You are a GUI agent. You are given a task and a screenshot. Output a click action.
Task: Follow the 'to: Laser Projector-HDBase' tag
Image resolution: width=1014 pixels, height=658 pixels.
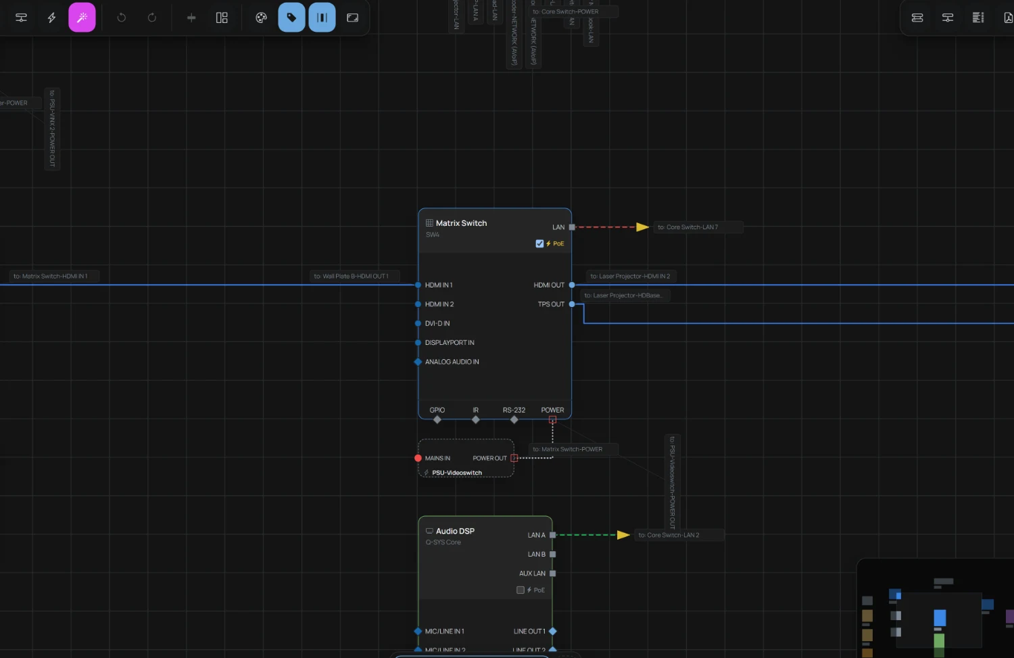625,296
